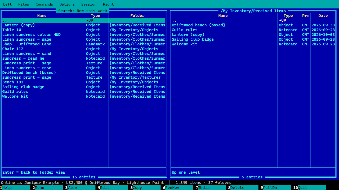This screenshot has height=190, width=339.
Task: Click the 9 PullDn function key
Action: click(x=276, y=188)
